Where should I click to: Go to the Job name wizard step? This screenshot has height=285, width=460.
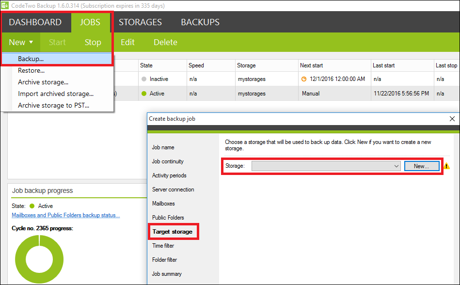tap(163, 147)
